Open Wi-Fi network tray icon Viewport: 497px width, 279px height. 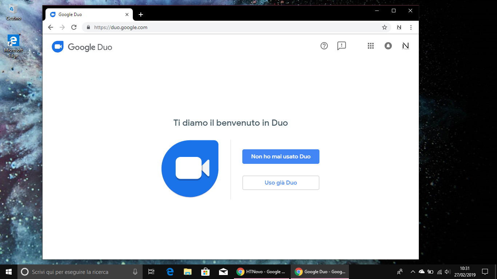tap(439, 272)
